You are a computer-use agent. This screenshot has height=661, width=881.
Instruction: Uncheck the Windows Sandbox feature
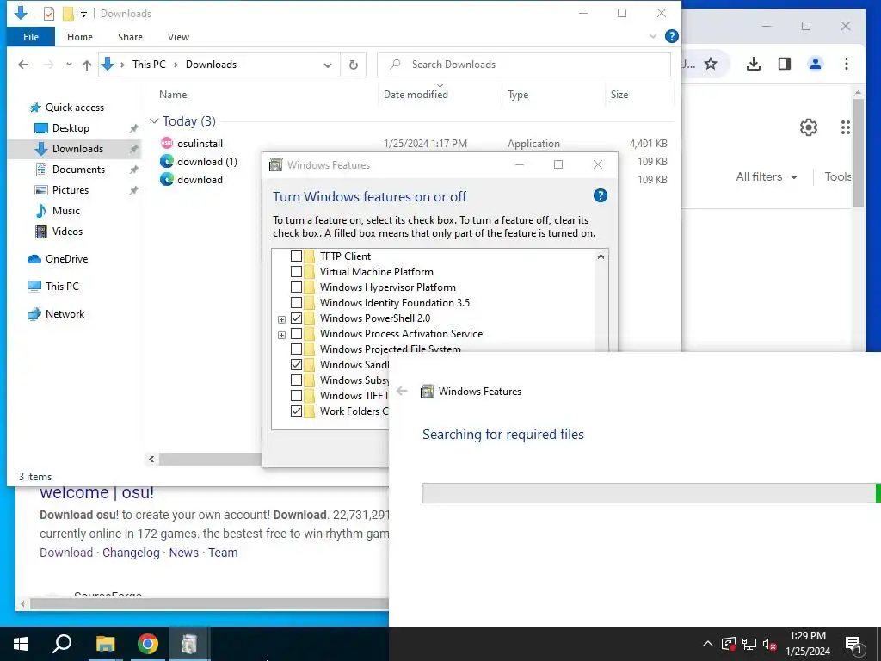click(296, 365)
